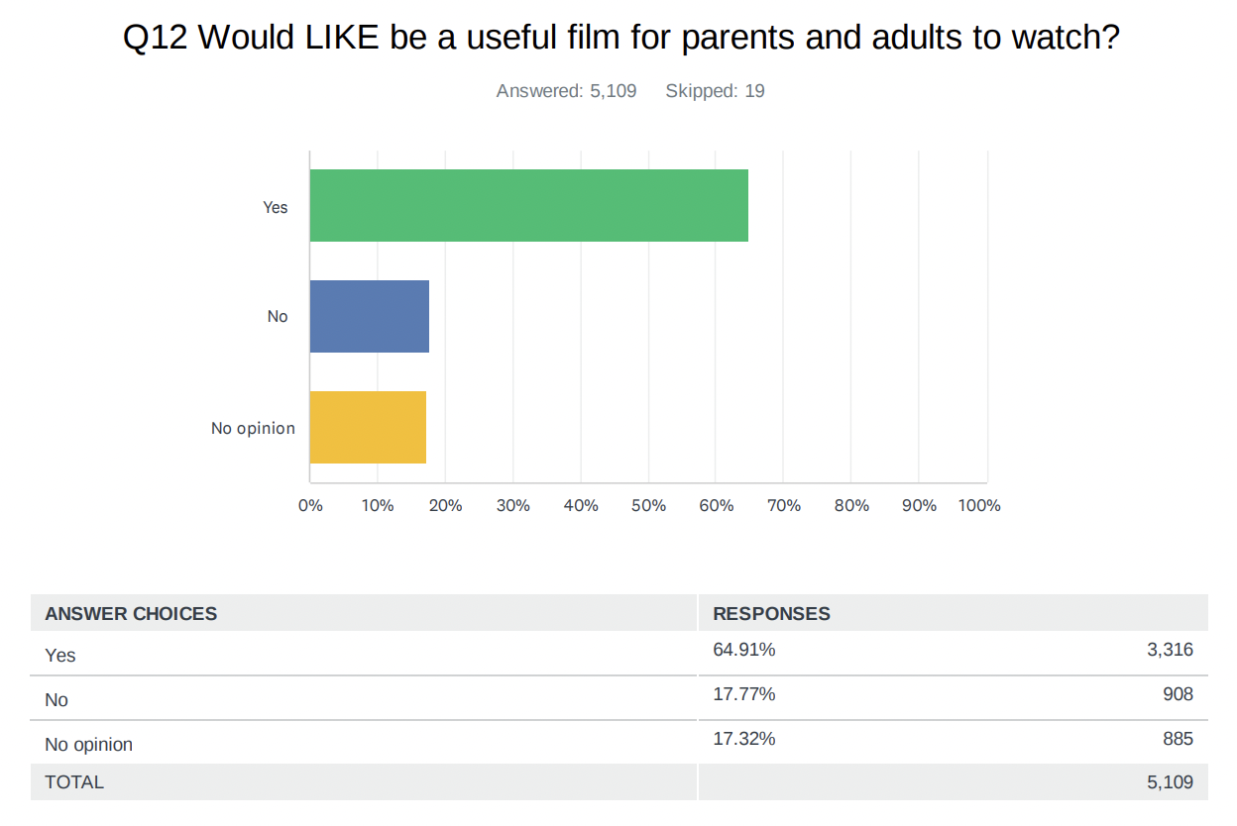Image resolution: width=1237 pixels, height=826 pixels.
Task: Click the 17.77% response value
Action: pos(743,694)
